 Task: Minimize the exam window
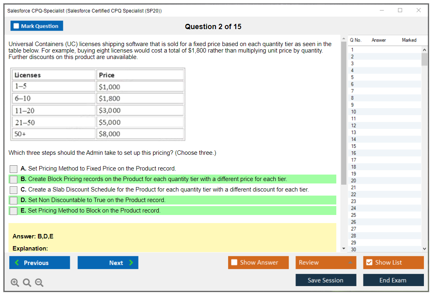(x=382, y=11)
